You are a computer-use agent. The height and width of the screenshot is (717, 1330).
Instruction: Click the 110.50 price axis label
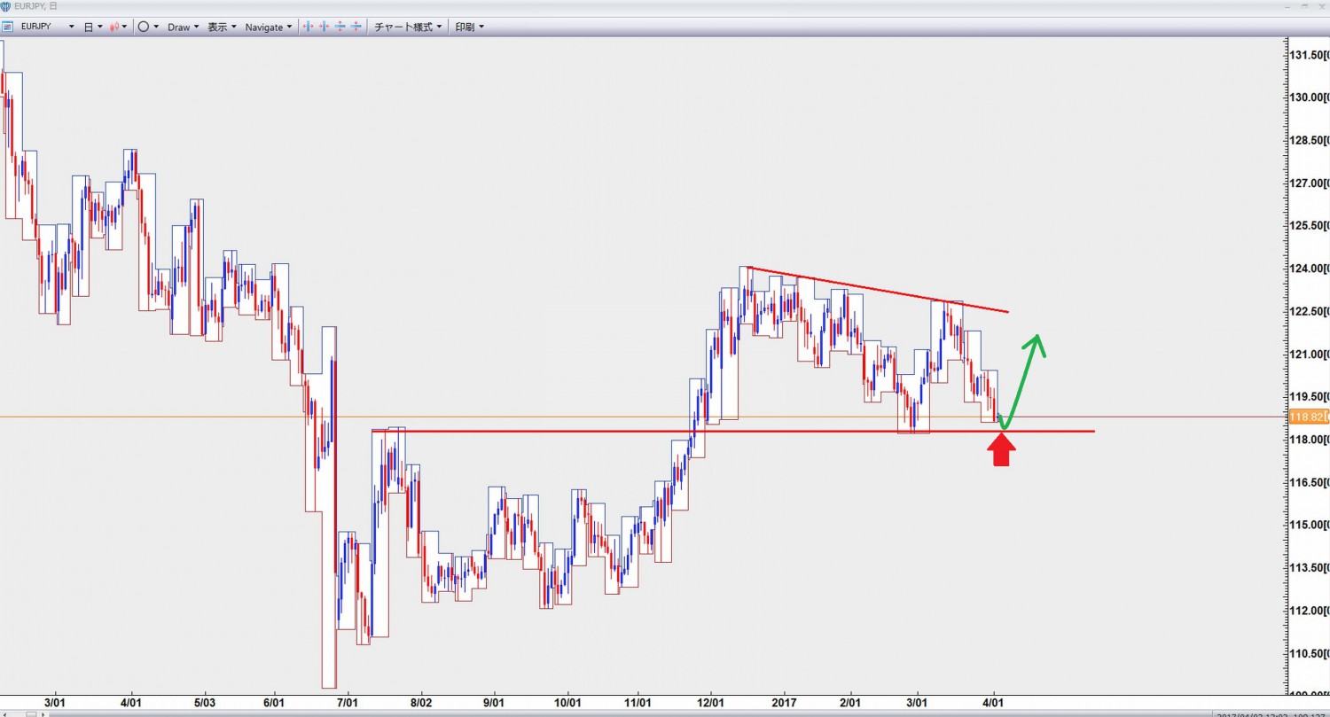pyautogui.click(x=1308, y=654)
